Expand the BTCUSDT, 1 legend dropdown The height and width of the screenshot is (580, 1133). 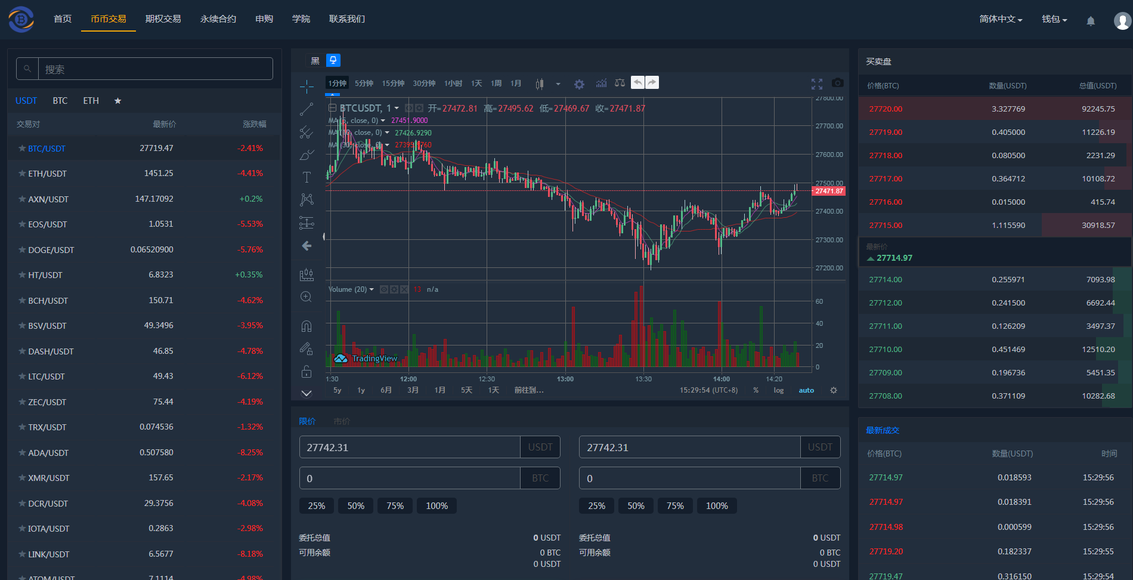click(x=397, y=108)
